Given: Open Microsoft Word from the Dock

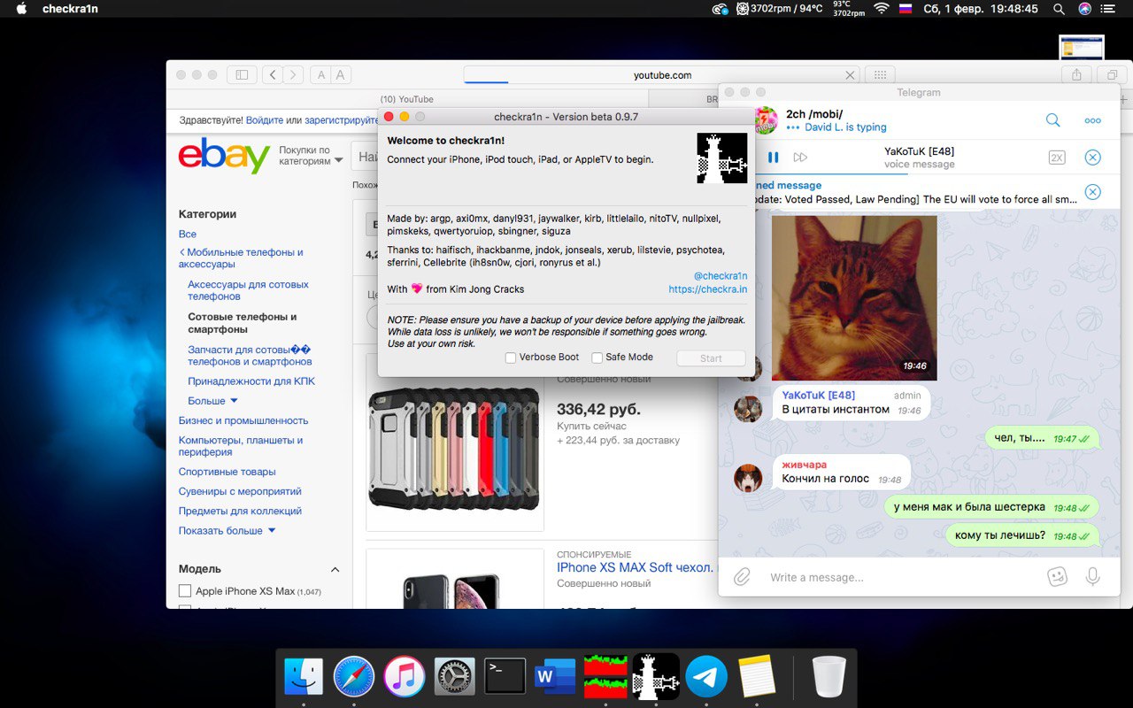Looking at the screenshot, I should click(556, 677).
